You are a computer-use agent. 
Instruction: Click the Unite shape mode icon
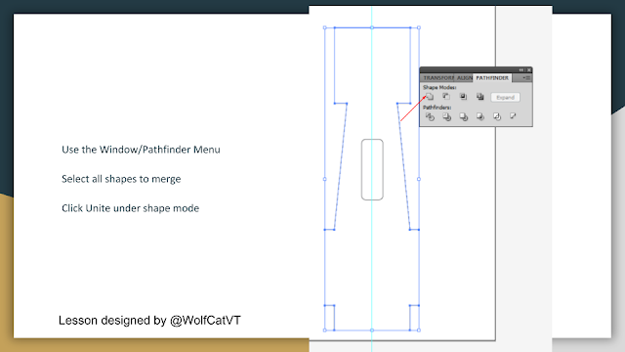[x=430, y=97]
